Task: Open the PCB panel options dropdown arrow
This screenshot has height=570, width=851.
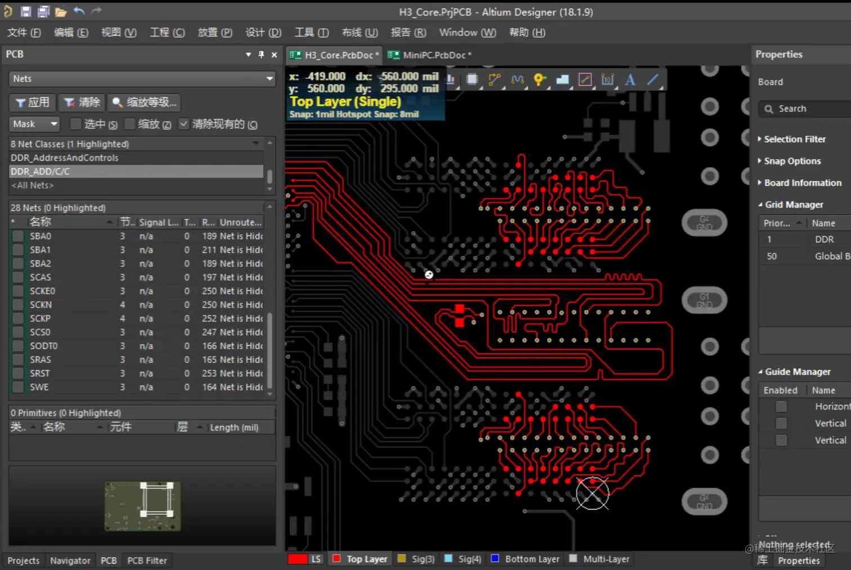Action: pyautogui.click(x=248, y=55)
